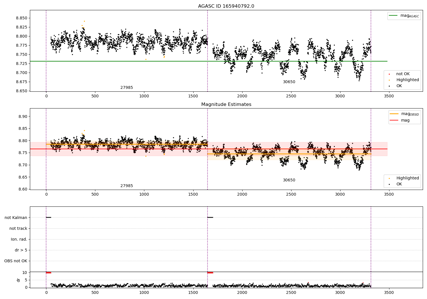Click 'OK' legend entry in Magnitude Estimates plot
The image size is (427, 299).
click(399, 184)
